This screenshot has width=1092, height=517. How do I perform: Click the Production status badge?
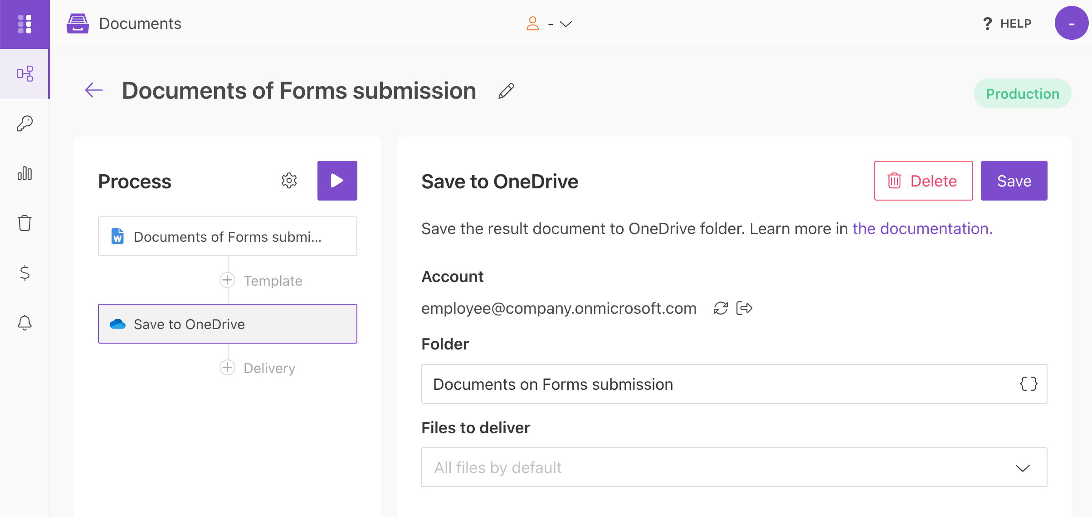(x=1023, y=94)
